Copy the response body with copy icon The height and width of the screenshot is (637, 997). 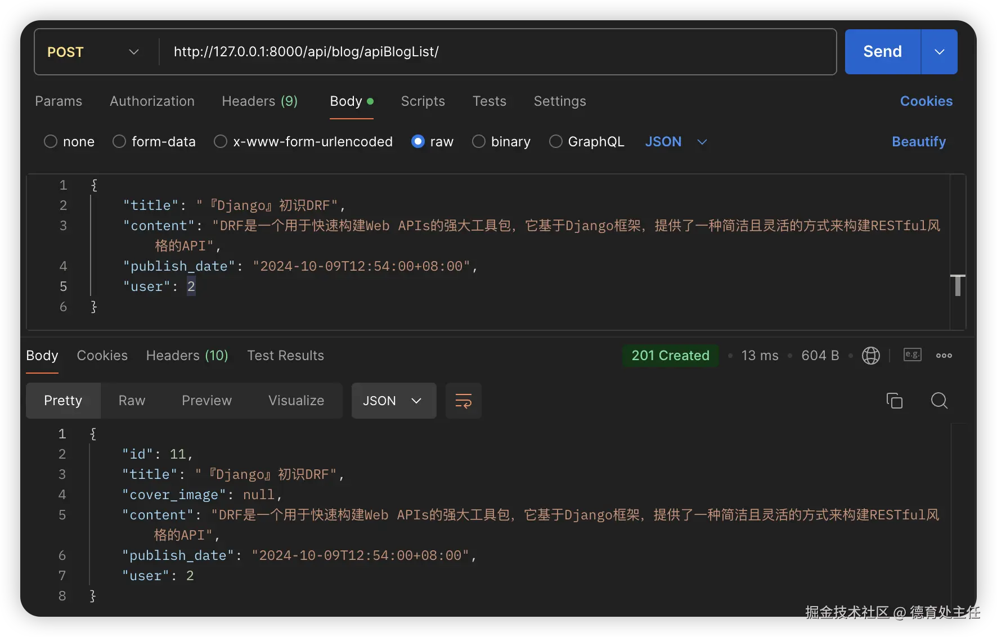point(894,401)
